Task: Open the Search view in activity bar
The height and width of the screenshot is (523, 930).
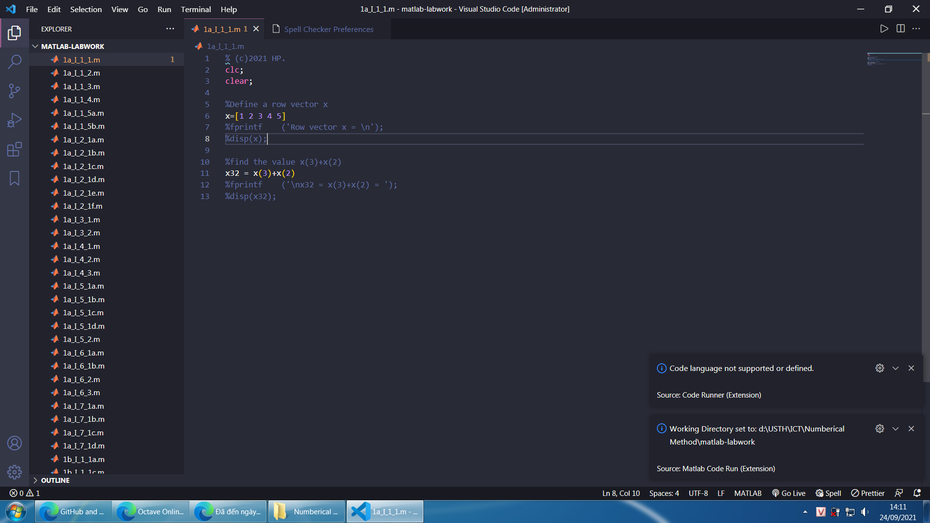Action: [x=15, y=62]
